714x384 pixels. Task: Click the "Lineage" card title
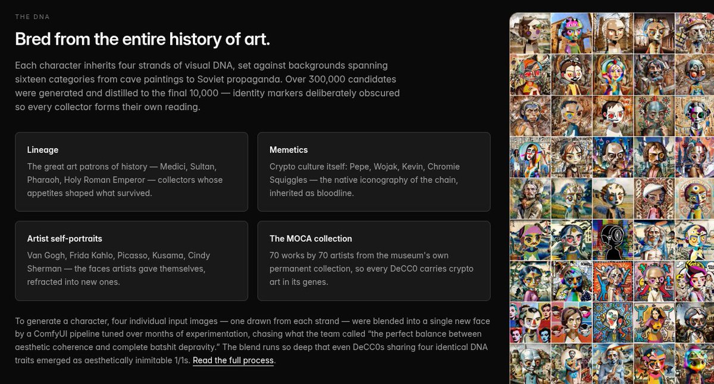pos(43,150)
